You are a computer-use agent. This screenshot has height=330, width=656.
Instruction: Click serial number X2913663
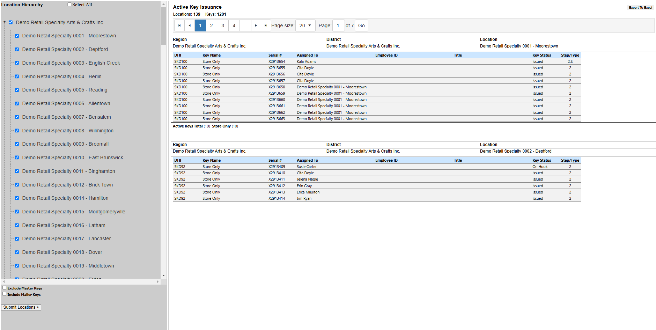(x=277, y=119)
